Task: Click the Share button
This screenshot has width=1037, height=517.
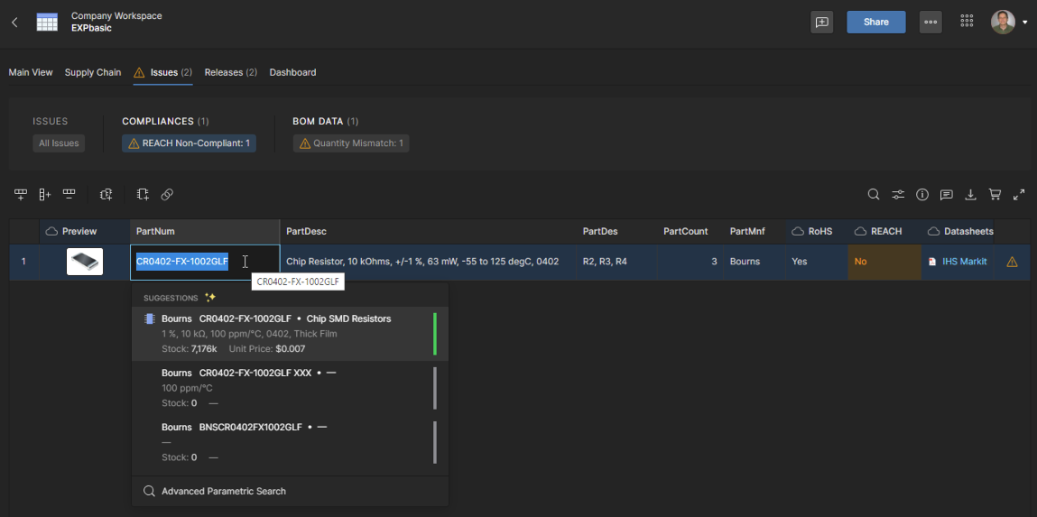Action: tap(875, 22)
